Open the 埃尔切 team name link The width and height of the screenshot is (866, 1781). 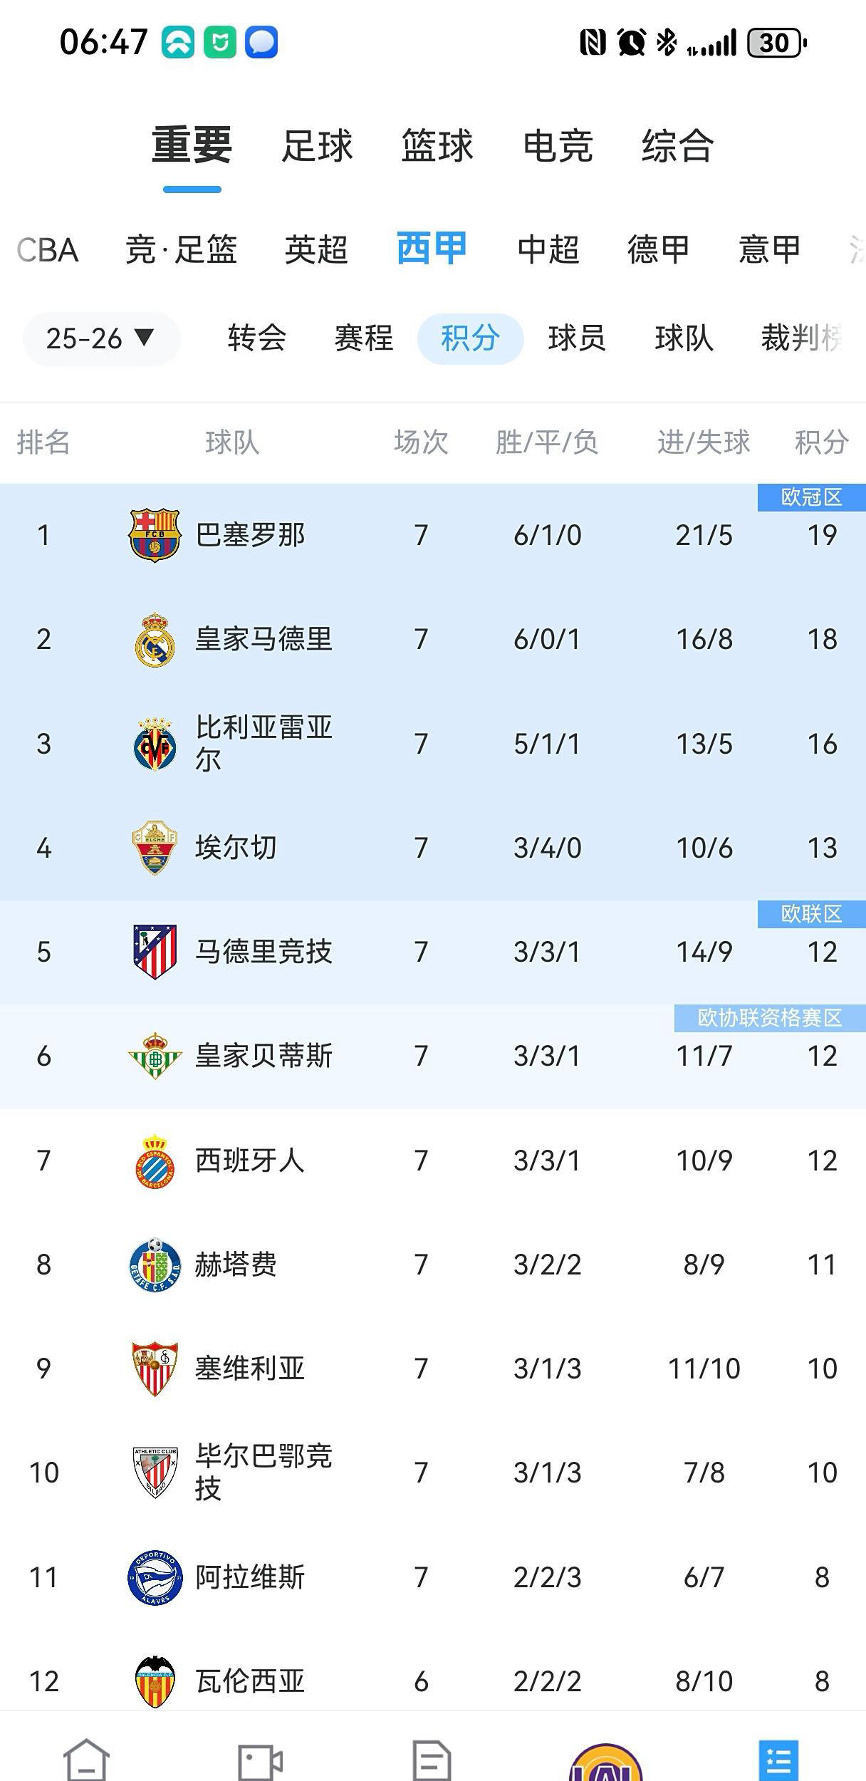(x=236, y=848)
